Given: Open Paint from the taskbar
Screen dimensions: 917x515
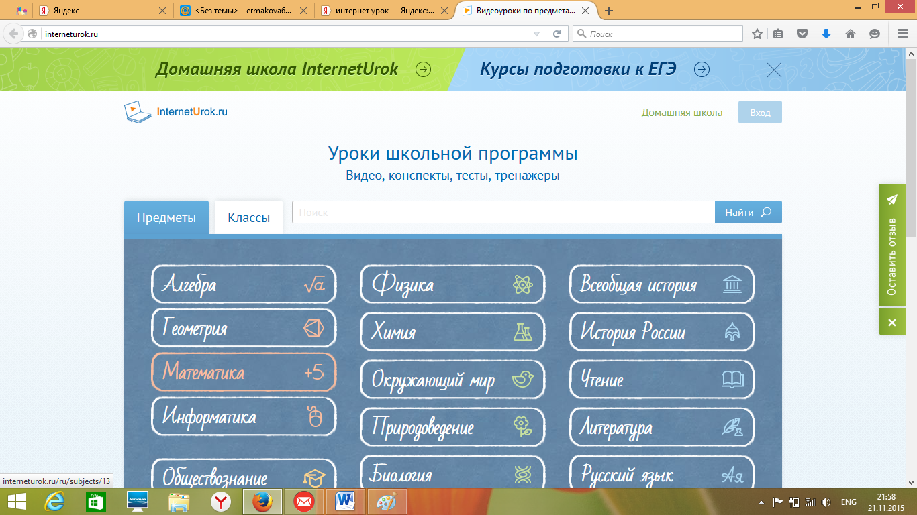Looking at the screenshot, I should [387, 501].
